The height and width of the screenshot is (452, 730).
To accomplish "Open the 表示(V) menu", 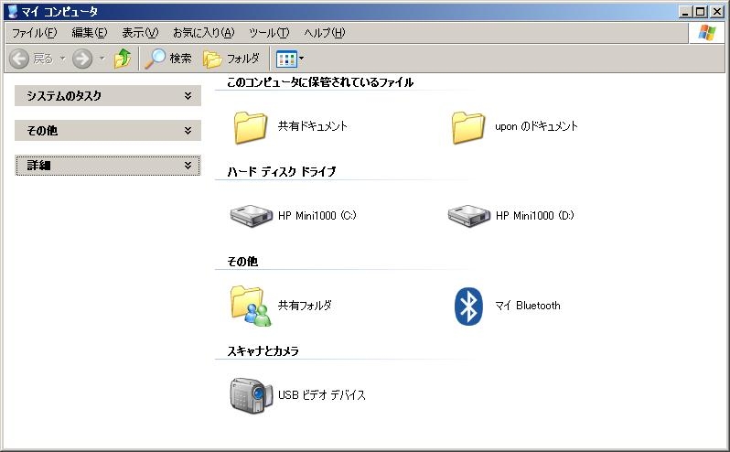I will [140, 33].
